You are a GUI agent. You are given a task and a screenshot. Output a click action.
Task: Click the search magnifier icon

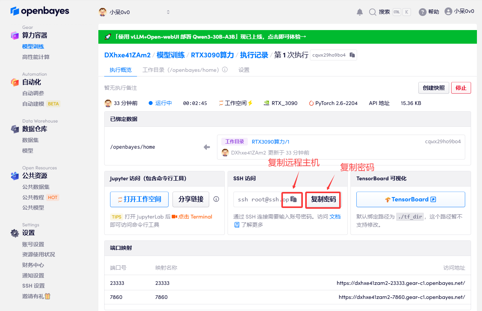[x=372, y=12]
